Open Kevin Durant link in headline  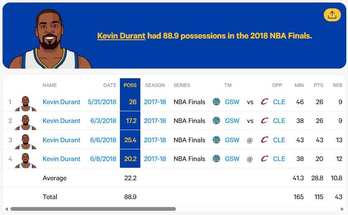tap(121, 36)
